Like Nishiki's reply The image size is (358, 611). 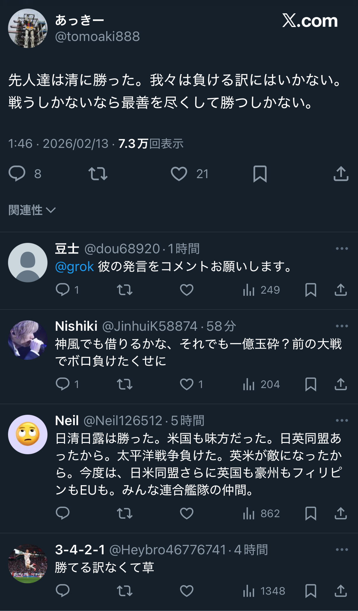(x=187, y=384)
